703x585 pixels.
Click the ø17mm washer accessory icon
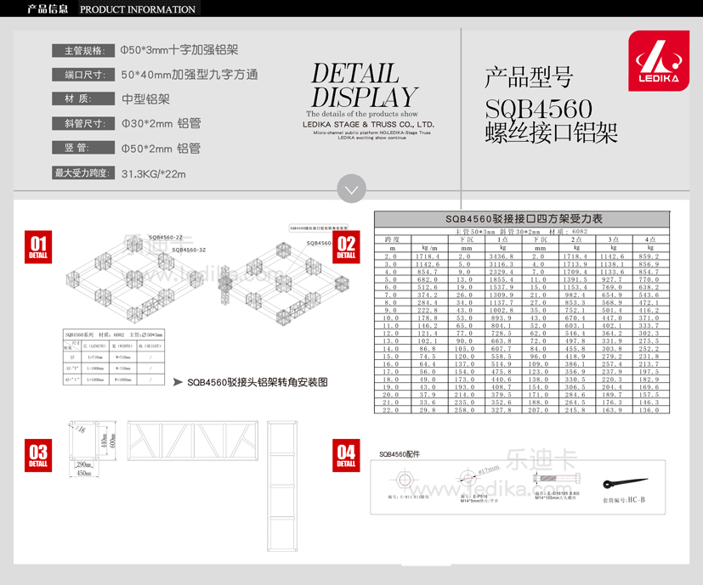(468, 477)
